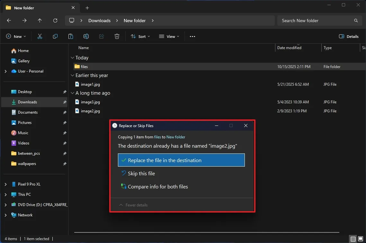Viewport: 366px width, 243px height.
Task: Delete the selected item
Action: (x=117, y=36)
